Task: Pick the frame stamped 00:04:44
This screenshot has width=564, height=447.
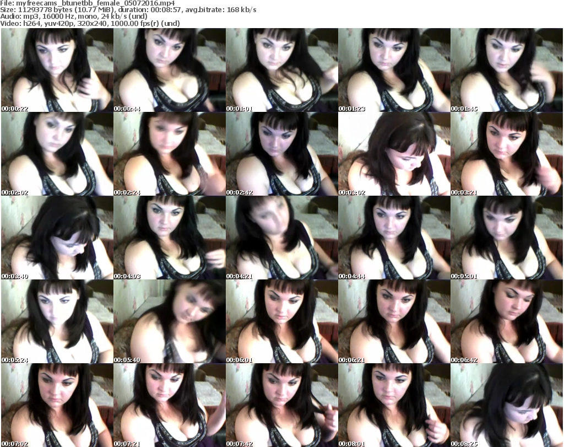Action: tap(394, 238)
